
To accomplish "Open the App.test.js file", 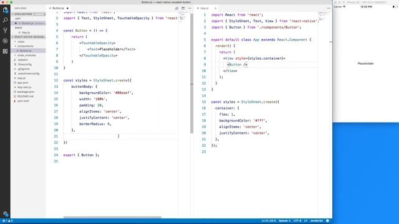I will coord(24,87).
